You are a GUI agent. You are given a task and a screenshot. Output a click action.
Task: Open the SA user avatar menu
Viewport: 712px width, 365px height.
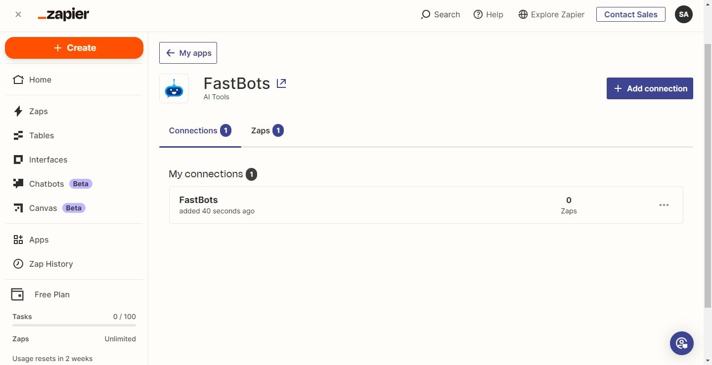tap(683, 14)
